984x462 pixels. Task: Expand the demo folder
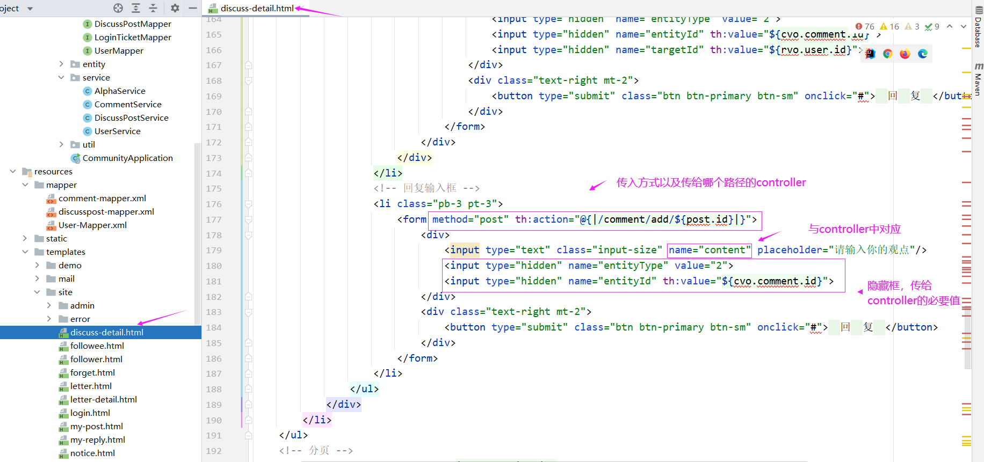click(37, 265)
